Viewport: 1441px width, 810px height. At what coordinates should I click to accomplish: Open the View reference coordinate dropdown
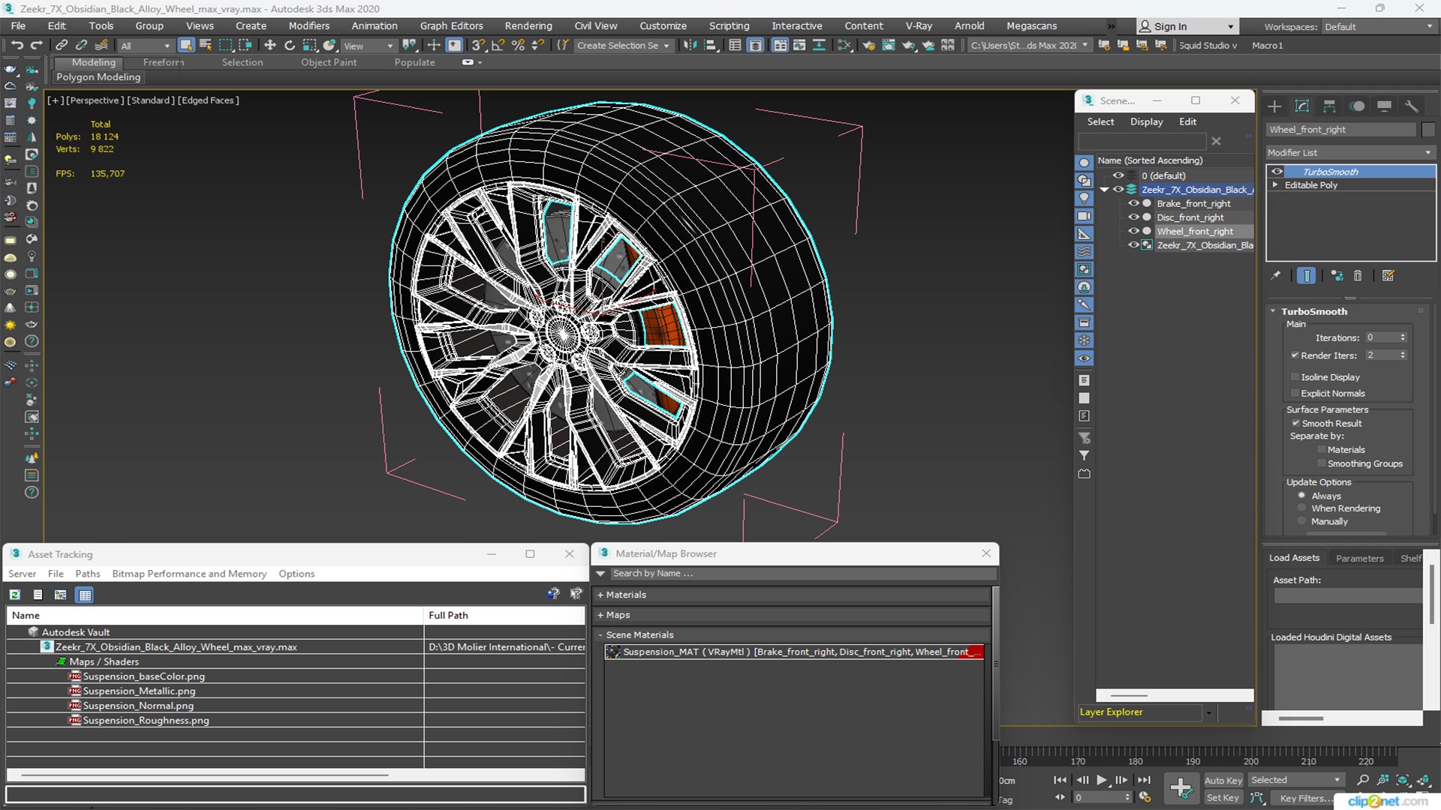[x=369, y=46]
